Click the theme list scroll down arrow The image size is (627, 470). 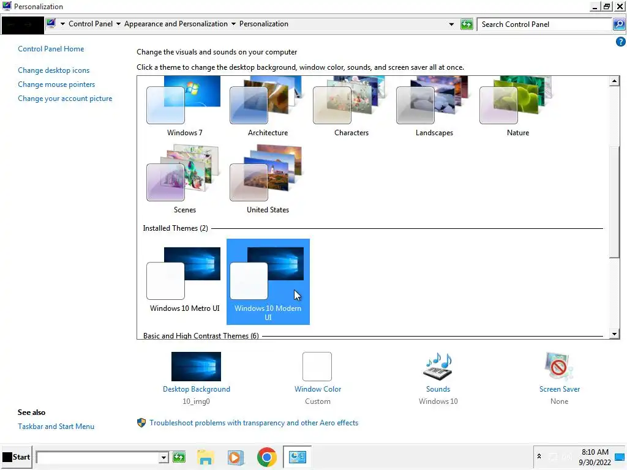[614, 334]
